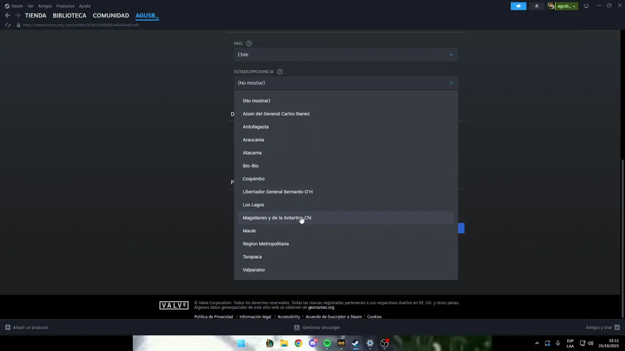Open the notifications bell
Screen dimensions: 625x351
pos(537,6)
